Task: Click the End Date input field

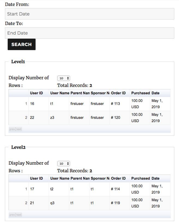Action: pos(90,33)
